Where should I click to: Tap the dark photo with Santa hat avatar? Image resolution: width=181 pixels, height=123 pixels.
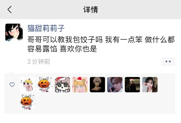pyautogui.click(x=132, y=84)
